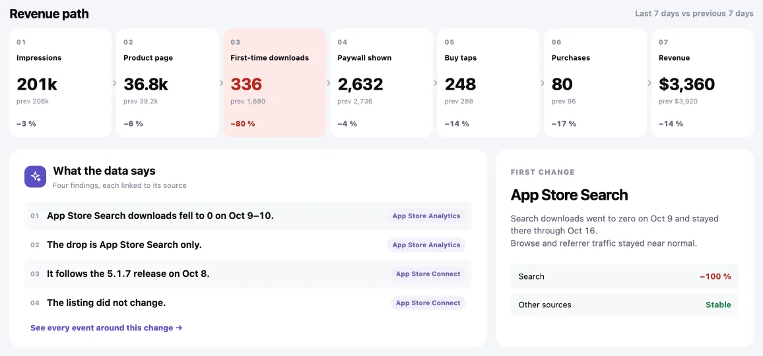763x356 pixels.
Task: Click the −4 % paywall change
Action: [x=347, y=123]
